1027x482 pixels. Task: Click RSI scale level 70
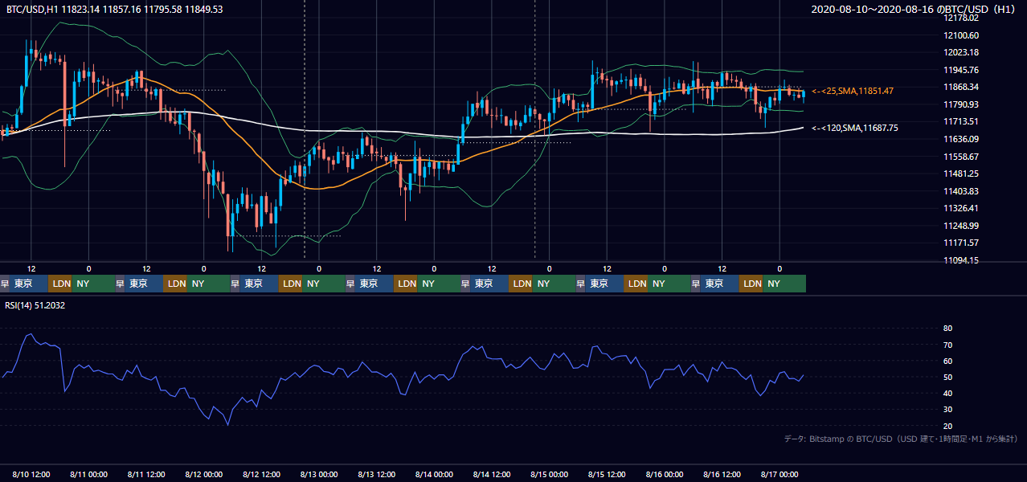tap(947, 345)
